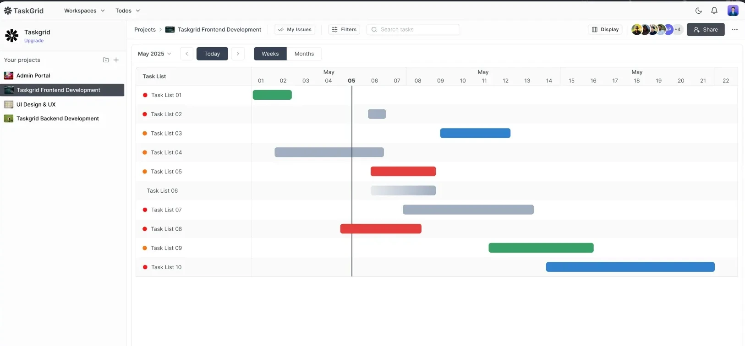
Task: Click the Today button
Action: 212,54
